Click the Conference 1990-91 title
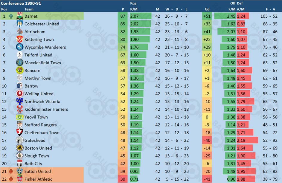Screen dimensions: 282x183 [21, 3]
